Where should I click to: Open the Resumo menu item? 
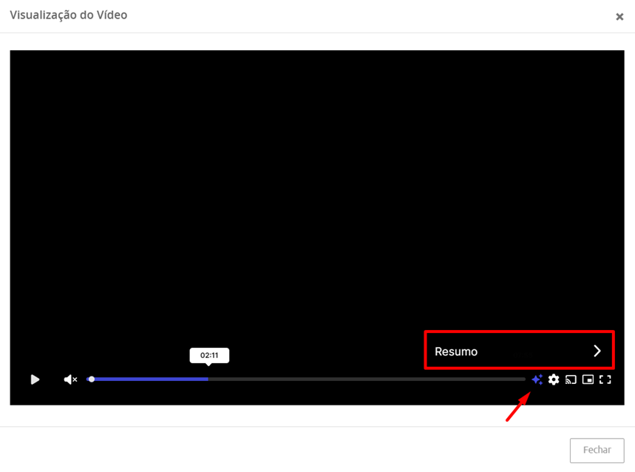pyautogui.click(x=519, y=351)
